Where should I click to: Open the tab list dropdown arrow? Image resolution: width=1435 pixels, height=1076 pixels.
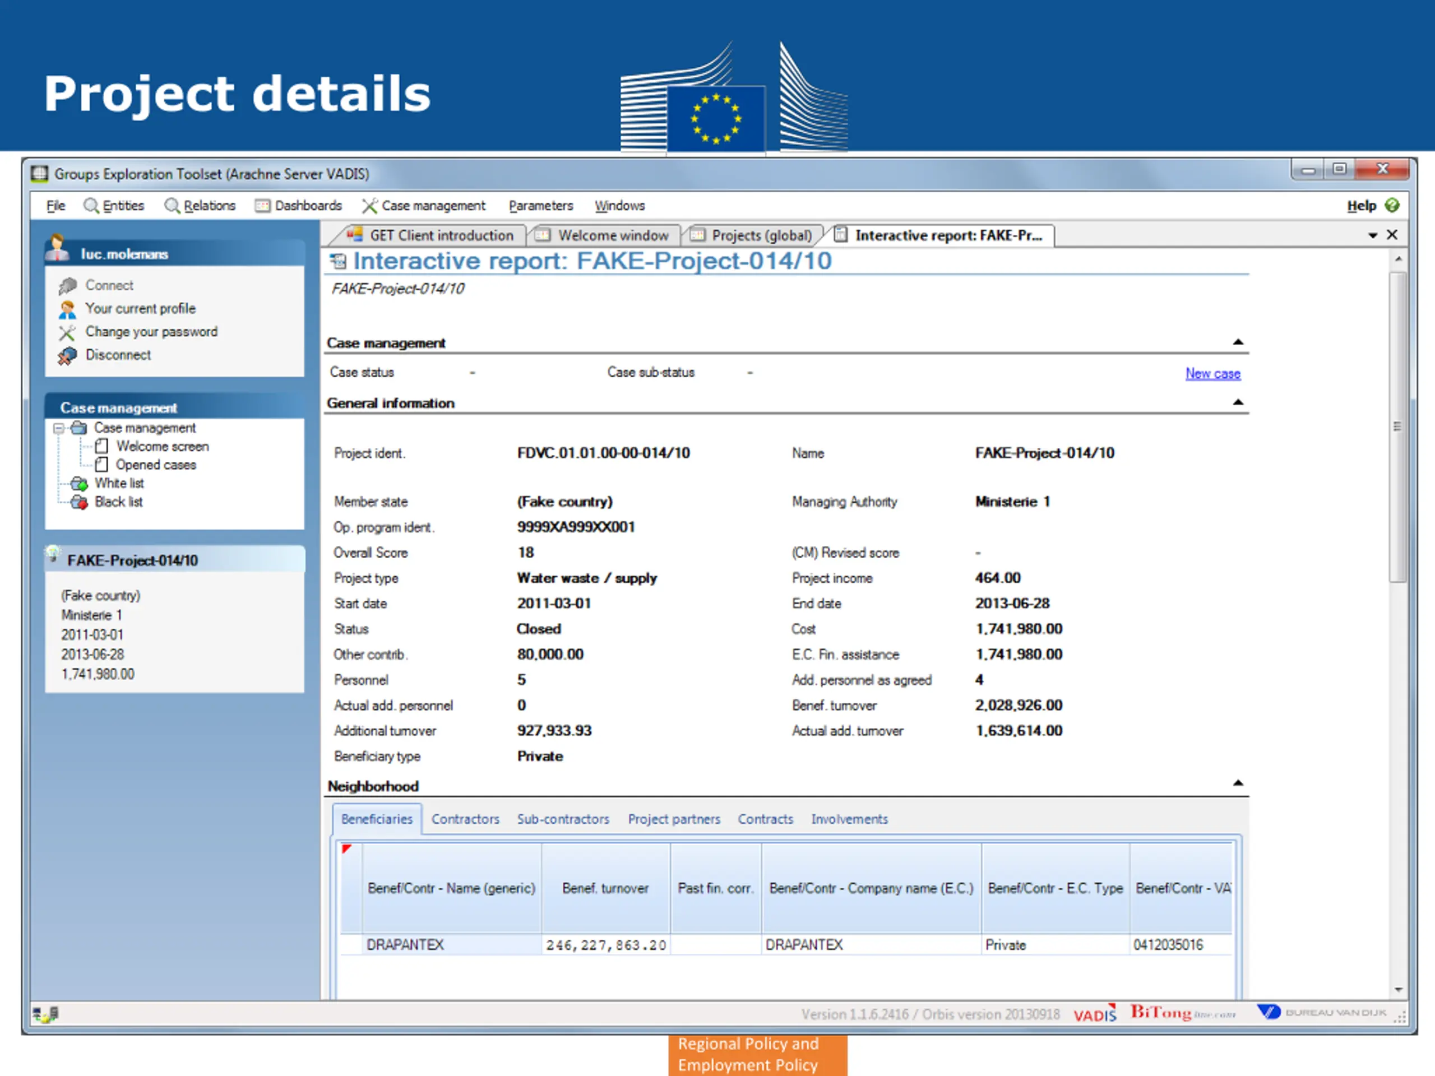[x=1373, y=235]
